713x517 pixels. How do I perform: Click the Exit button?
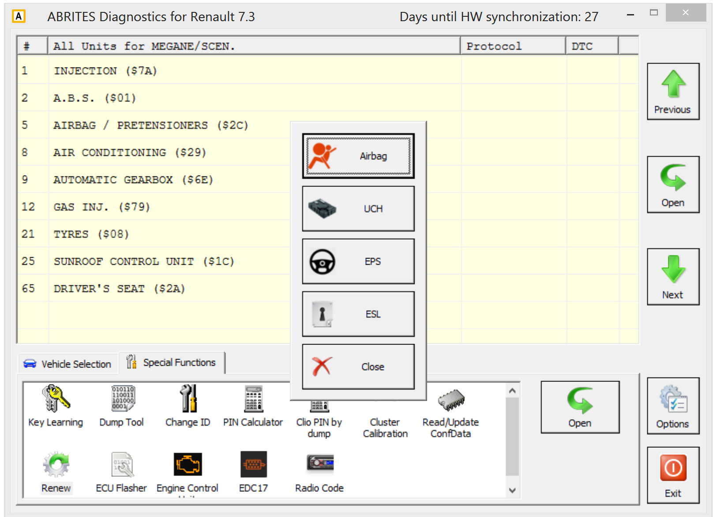coord(673,475)
